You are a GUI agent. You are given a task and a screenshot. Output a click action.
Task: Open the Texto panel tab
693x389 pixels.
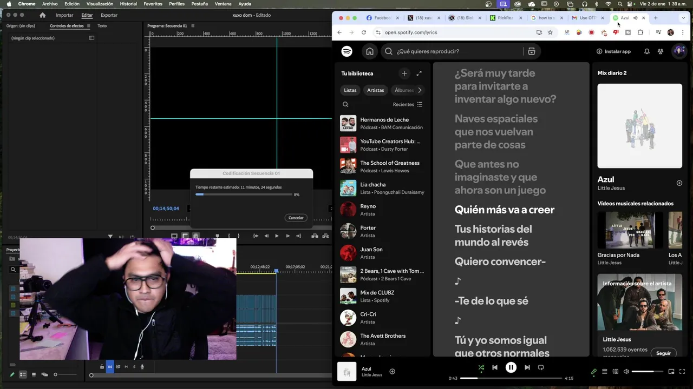102,26
